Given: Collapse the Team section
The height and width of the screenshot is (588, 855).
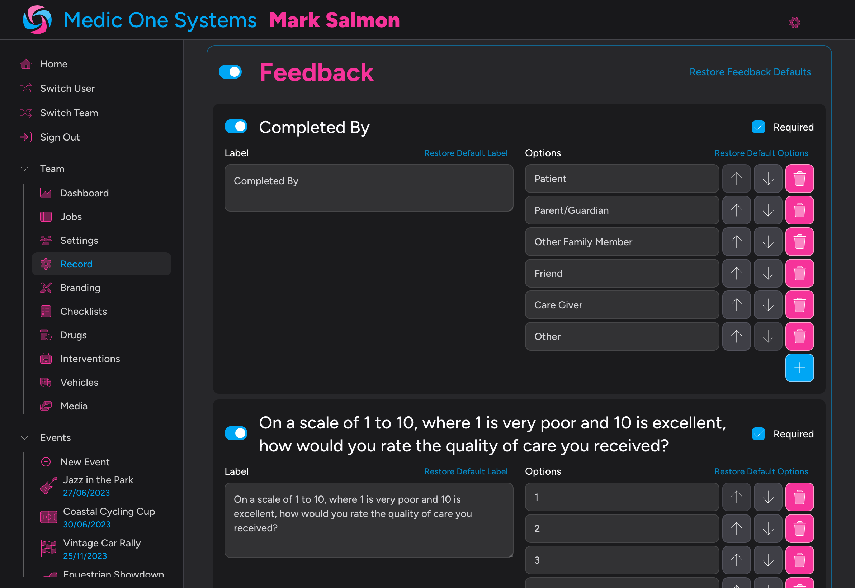Looking at the screenshot, I should 24,169.
